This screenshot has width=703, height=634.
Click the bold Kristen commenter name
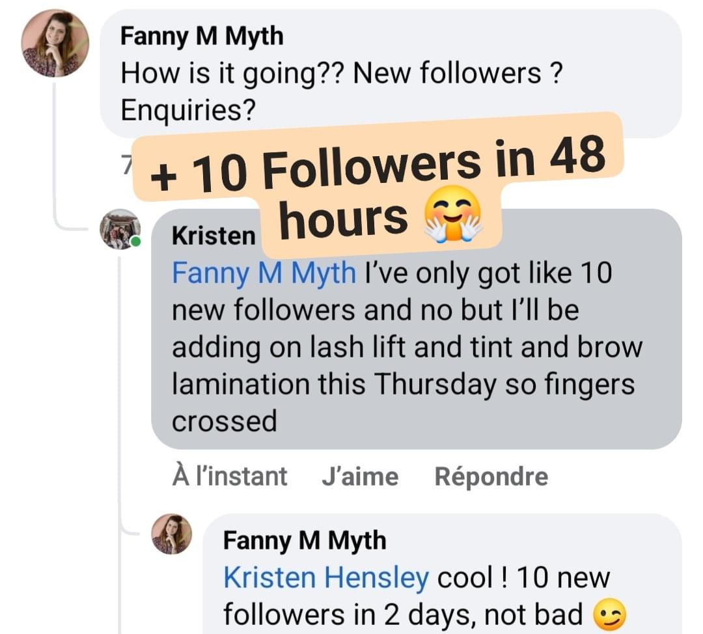coord(213,236)
